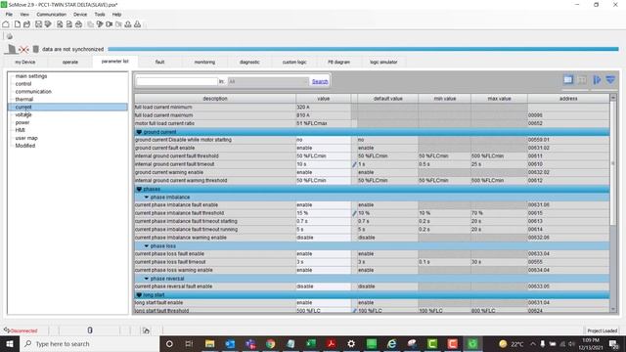Click the description column header
Image resolution: width=626 pixels, height=352 pixels.
click(x=215, y=98)
